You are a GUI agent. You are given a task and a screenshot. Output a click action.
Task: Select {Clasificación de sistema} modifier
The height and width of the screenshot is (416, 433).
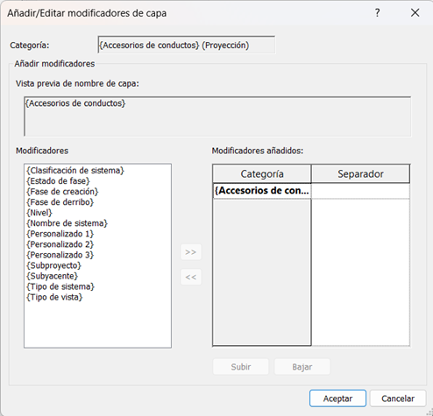75,171
